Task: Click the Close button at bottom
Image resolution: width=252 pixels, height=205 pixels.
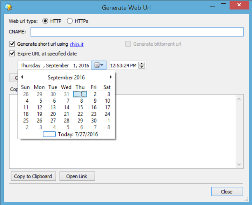Action: (x=227, y=192)
